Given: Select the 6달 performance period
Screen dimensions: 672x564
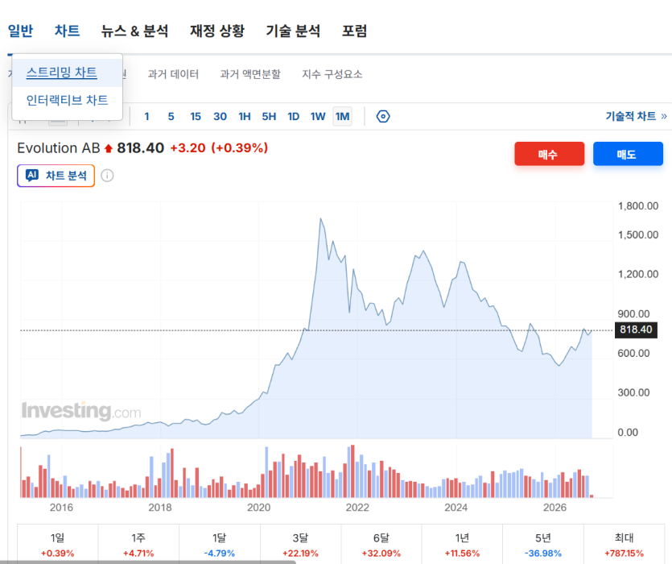Looking at the screenshot, I should point(381,544).
